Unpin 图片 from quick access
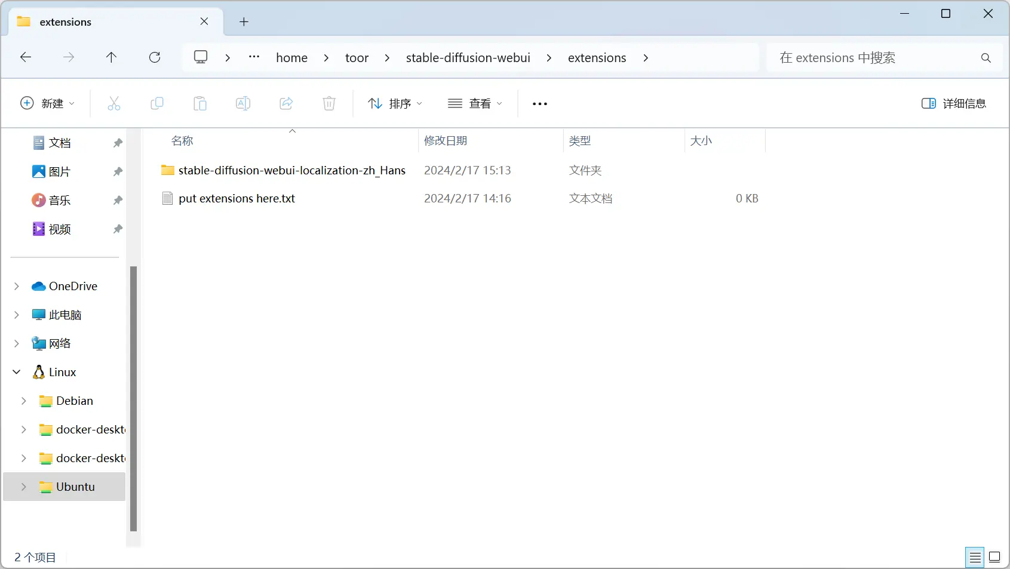 (x=118, y=171)
